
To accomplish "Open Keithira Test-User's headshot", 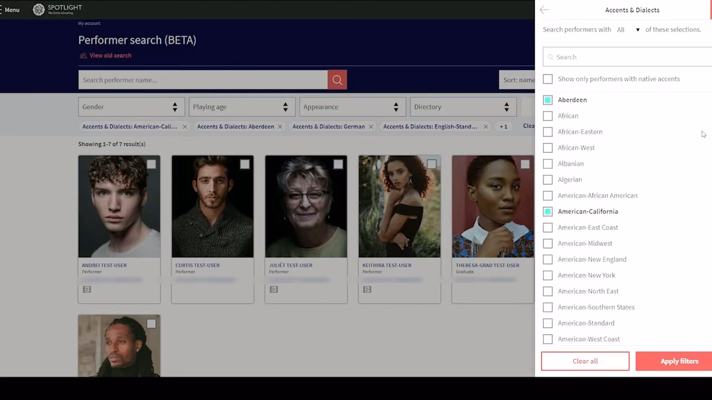I will (x=399, y=207).
